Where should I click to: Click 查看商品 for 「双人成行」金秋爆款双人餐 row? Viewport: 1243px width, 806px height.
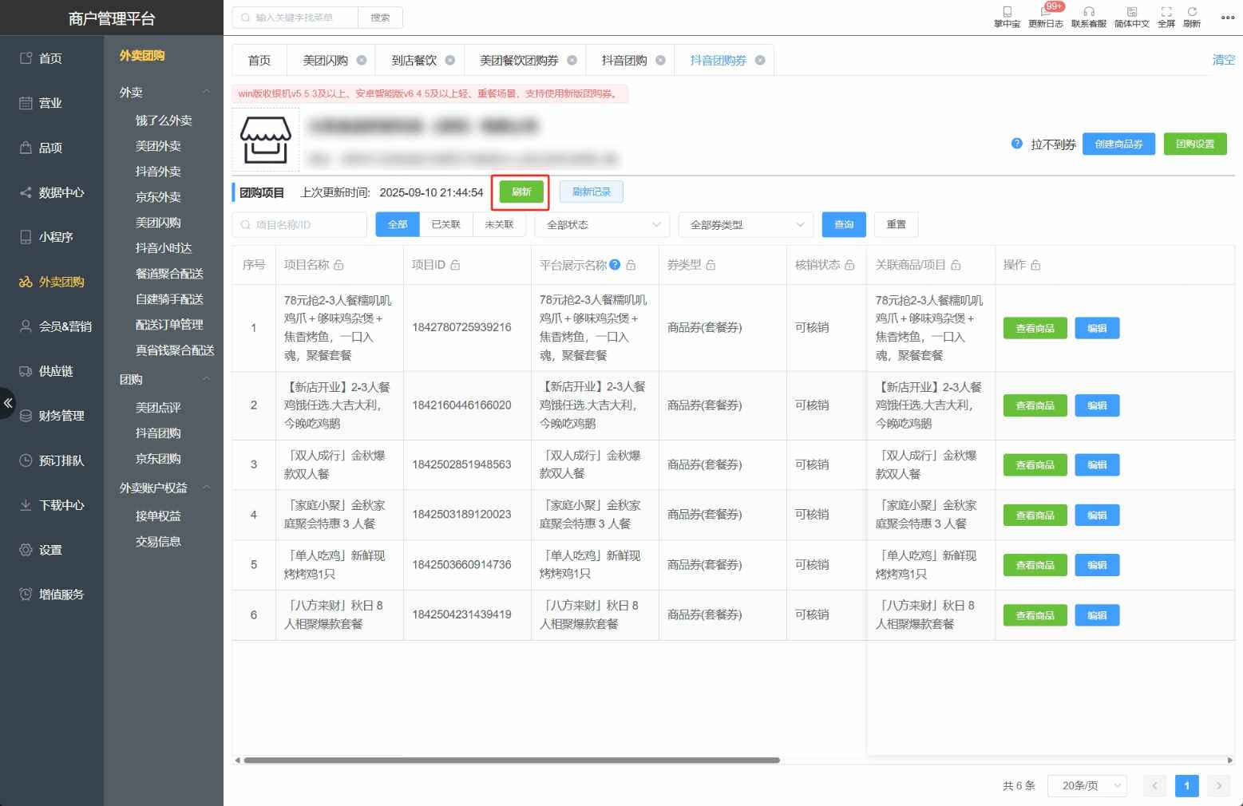(x=1035, y=465)
